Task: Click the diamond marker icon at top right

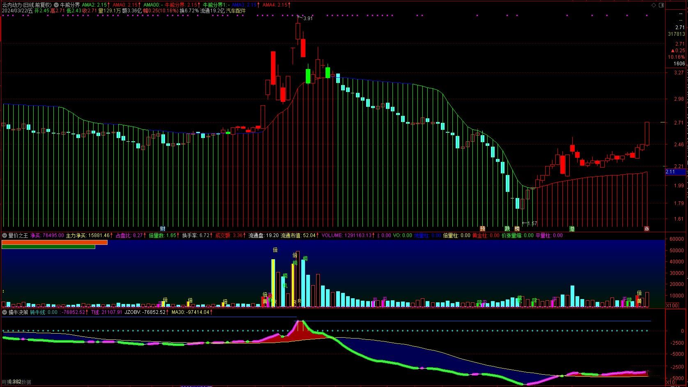Action: tap(654, 5)
